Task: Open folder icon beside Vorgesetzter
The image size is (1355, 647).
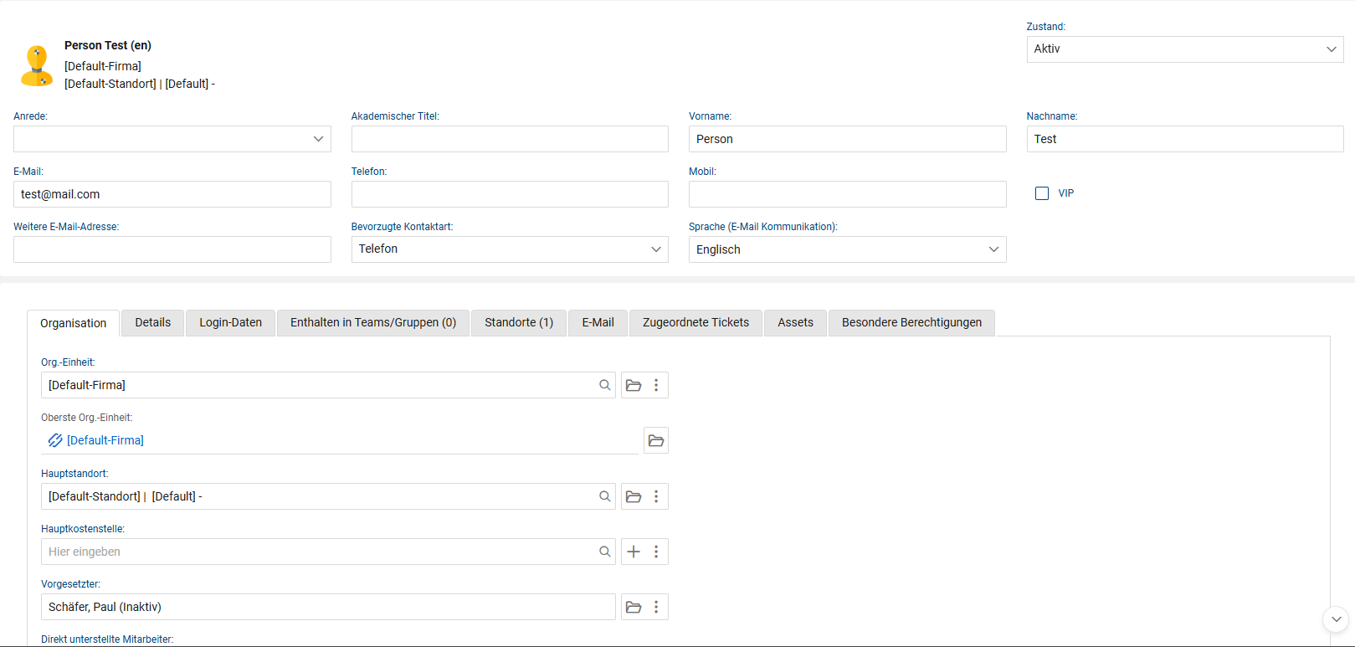Action: pyautogui.click(x=634, y=607)
